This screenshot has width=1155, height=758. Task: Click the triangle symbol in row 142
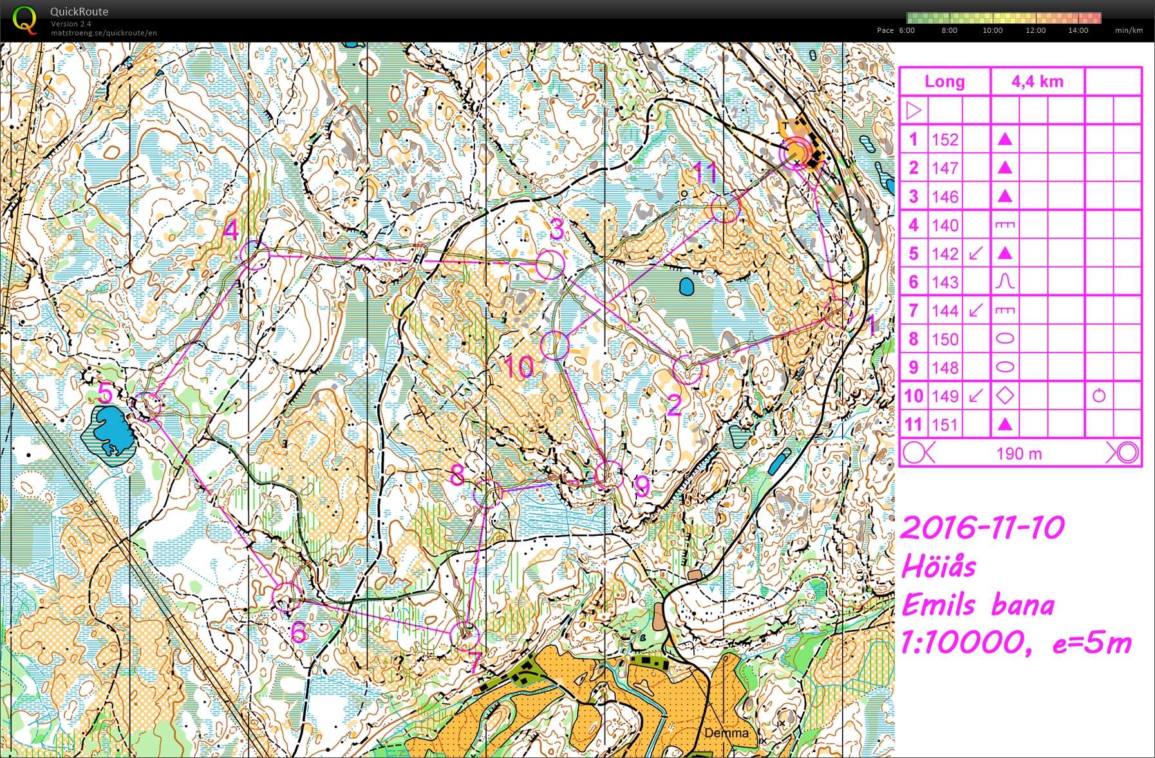point(1004,254)
